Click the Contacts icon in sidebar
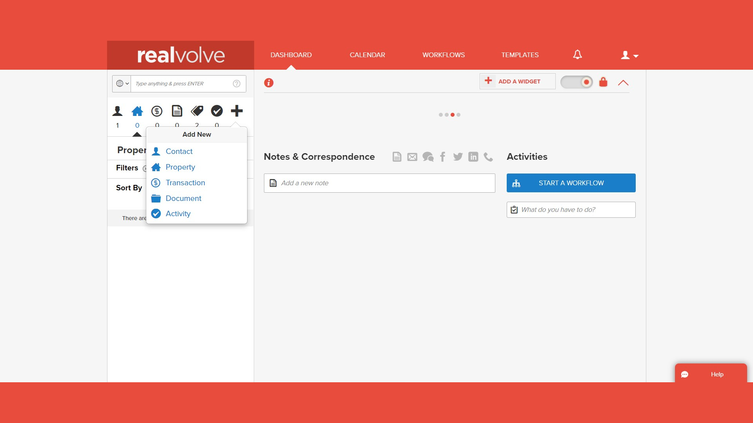Image resolution: width=753 pixels, height=423 pixels. [x=117, y=111]
